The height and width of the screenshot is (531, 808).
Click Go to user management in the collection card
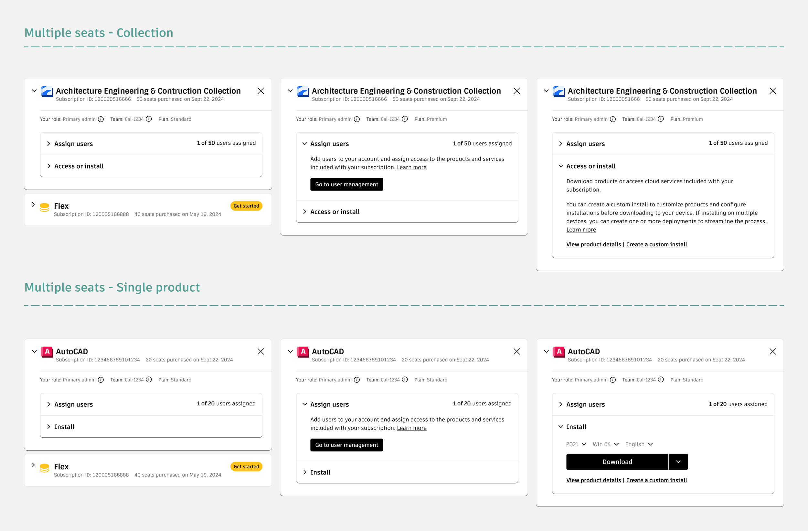(x=346, y=184)
